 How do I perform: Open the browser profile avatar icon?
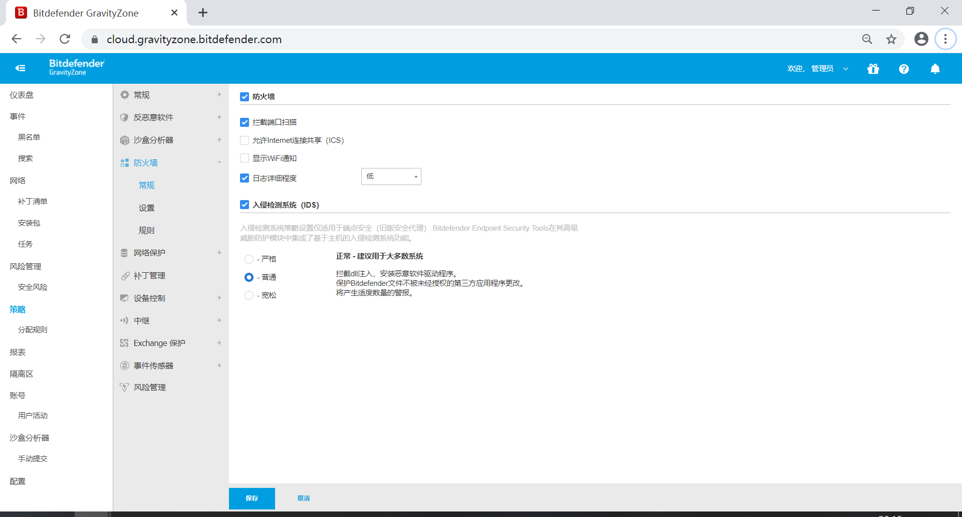(921, 39)
